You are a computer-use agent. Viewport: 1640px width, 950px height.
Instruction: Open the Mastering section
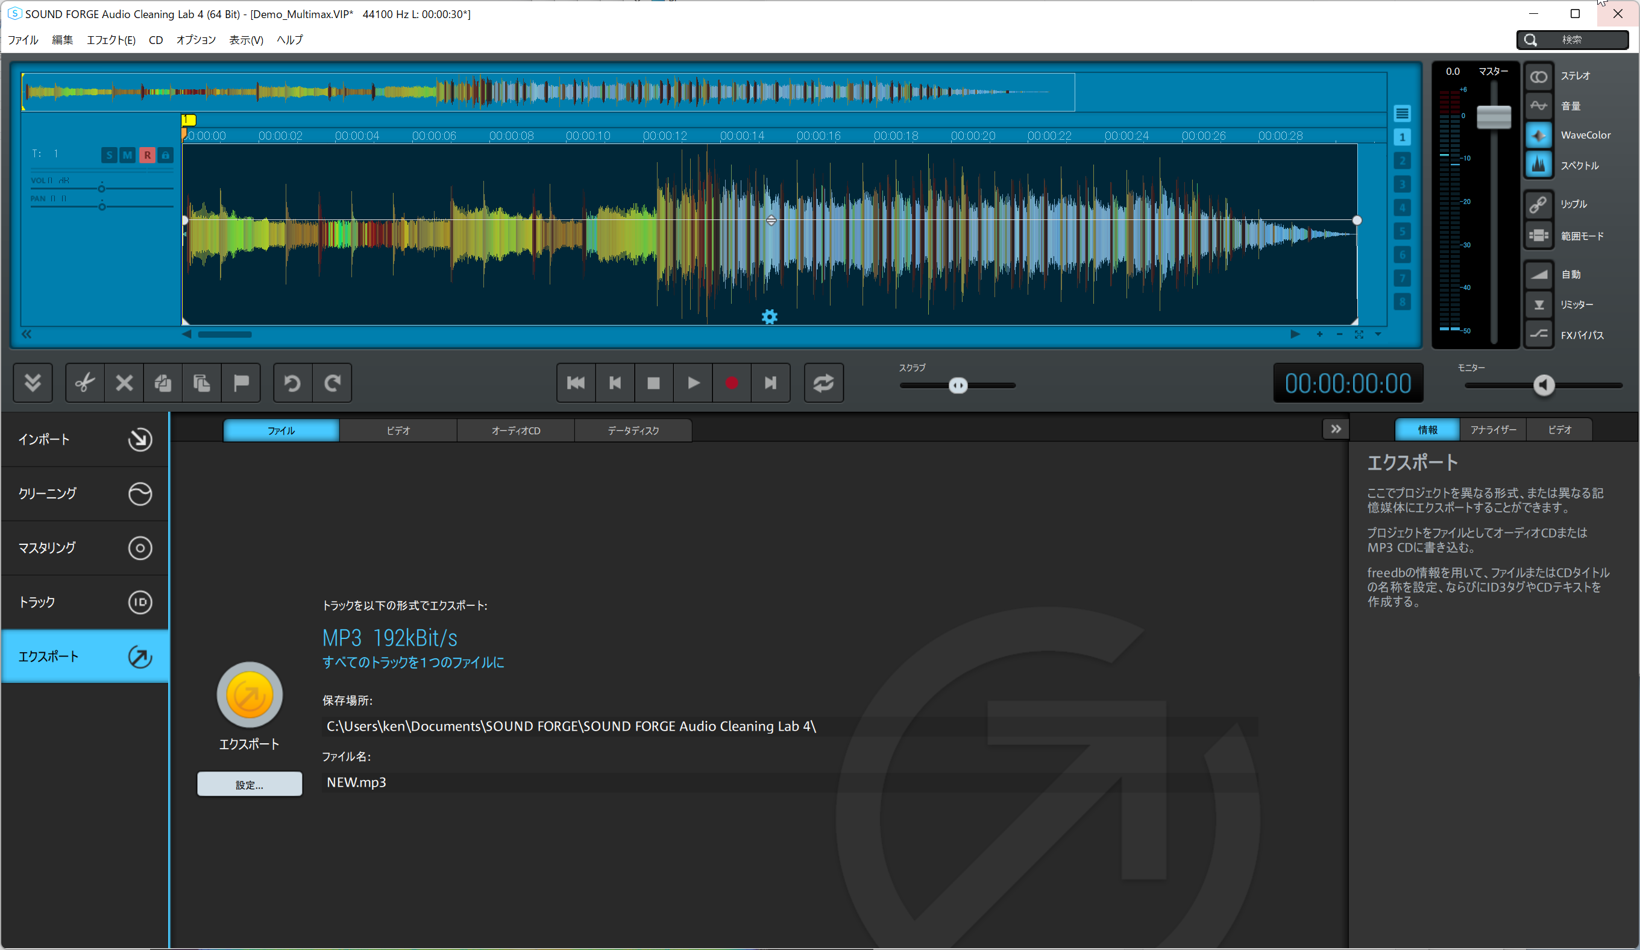point(84,548)
